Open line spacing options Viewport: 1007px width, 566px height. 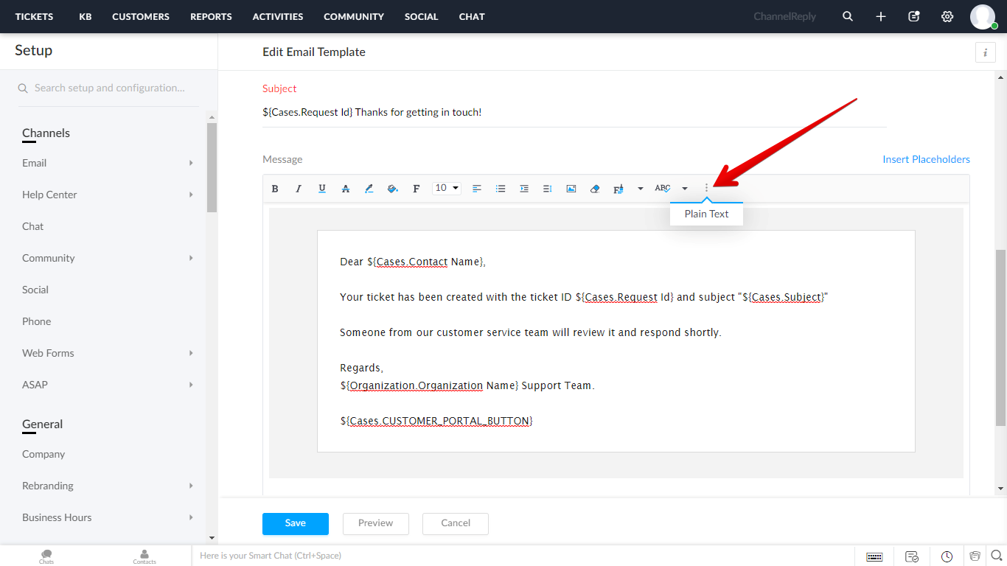pos(548,189)
